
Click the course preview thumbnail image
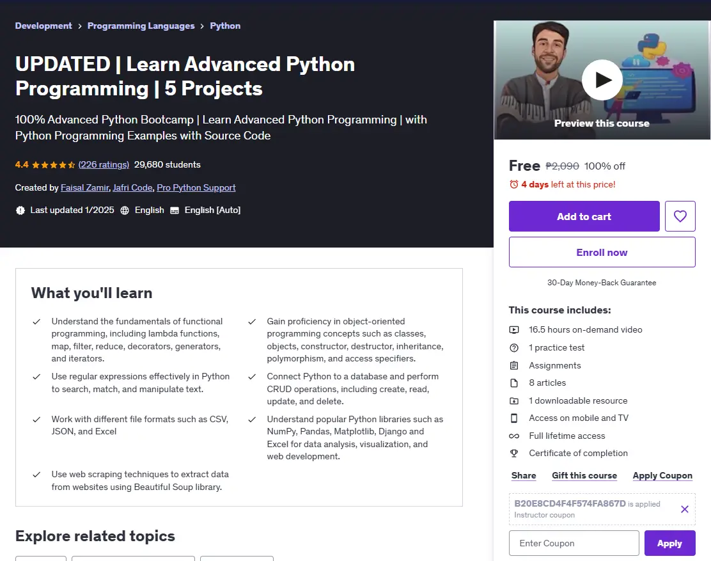click(602, 80)
